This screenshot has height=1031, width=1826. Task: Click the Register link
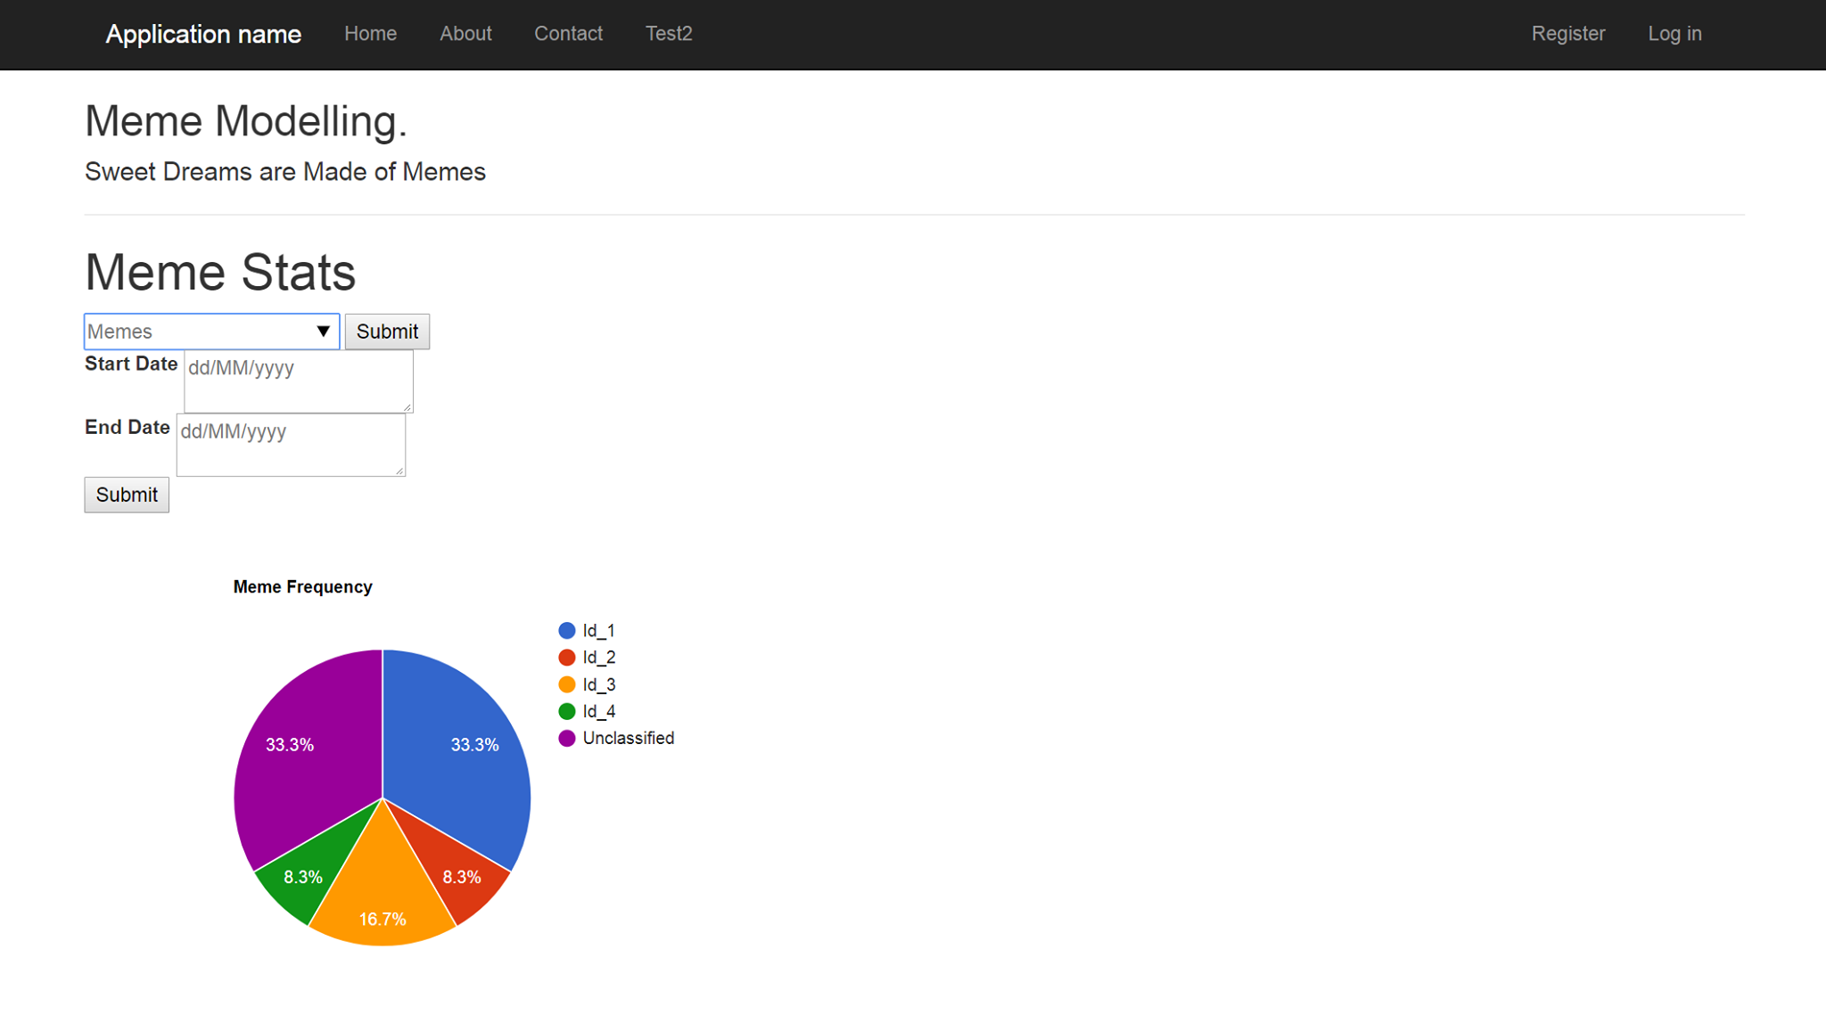tap(1567, 34)
